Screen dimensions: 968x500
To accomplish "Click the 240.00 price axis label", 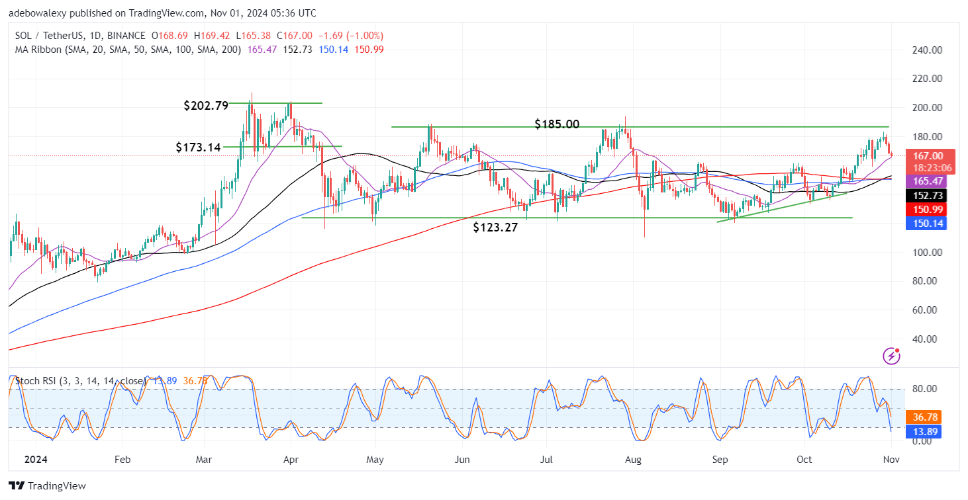I will click(x=928, y=50).
